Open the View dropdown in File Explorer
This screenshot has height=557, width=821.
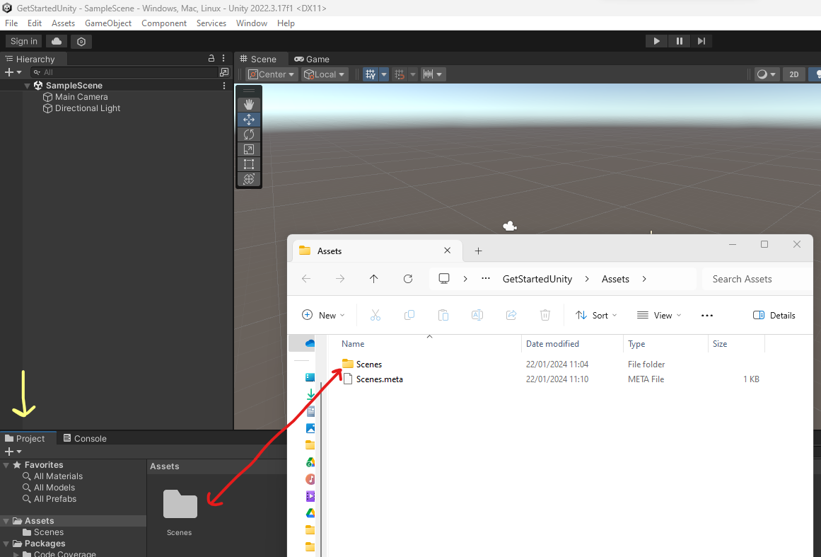pyautogui.click(x=659, y=316)
